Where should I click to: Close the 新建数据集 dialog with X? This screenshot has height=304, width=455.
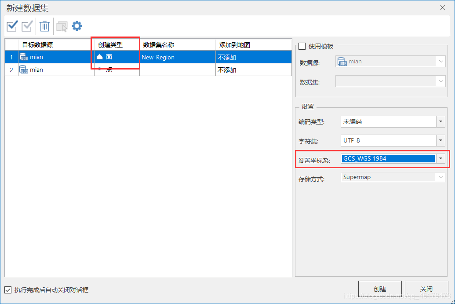click(443, 7)
